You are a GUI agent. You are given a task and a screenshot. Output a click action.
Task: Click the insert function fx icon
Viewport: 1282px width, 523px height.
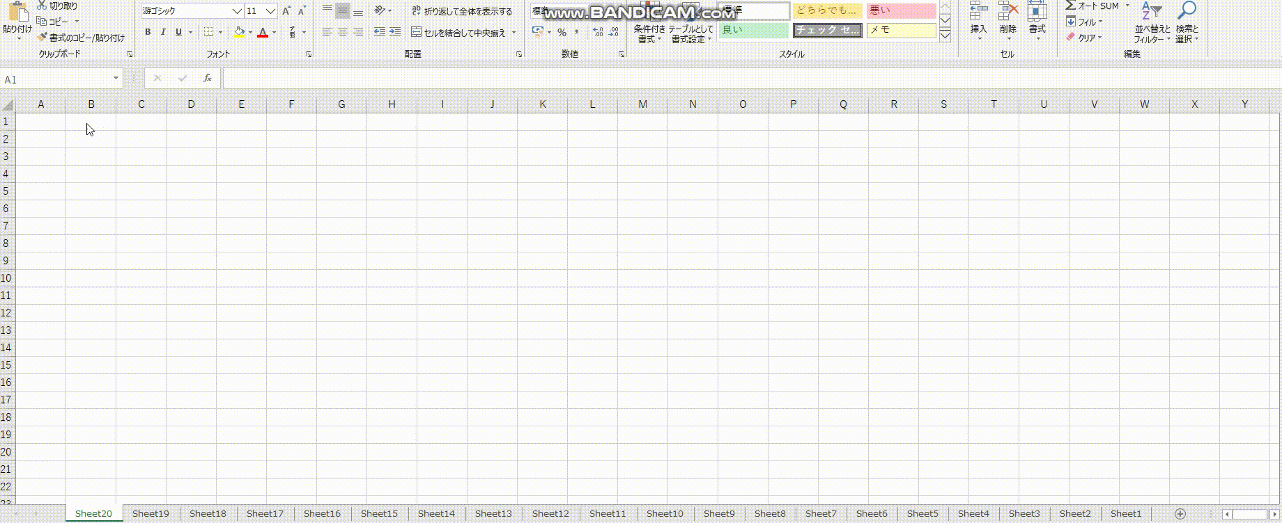pos(208,79)
